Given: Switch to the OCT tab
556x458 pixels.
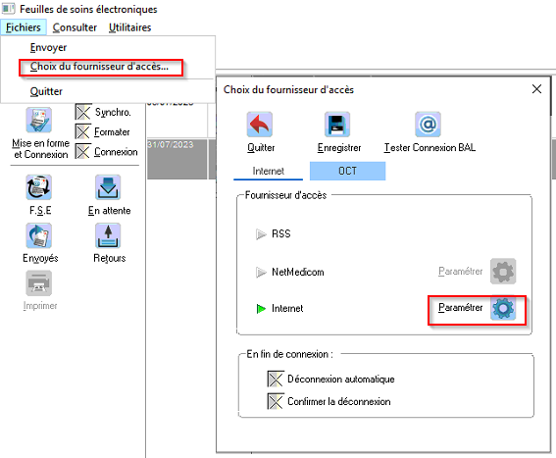Looking at the screenshot, I should coord(347,171).
